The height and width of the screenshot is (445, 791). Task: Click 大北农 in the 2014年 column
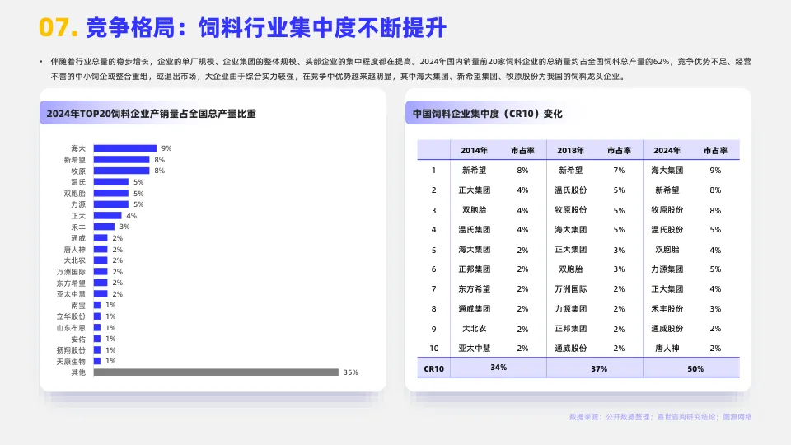click(475, 329)
